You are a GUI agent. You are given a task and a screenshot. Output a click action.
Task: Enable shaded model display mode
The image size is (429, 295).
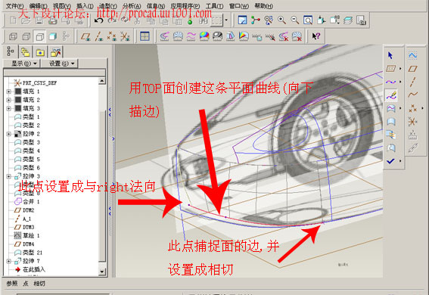pyautogui.click(x=53, y=36)
